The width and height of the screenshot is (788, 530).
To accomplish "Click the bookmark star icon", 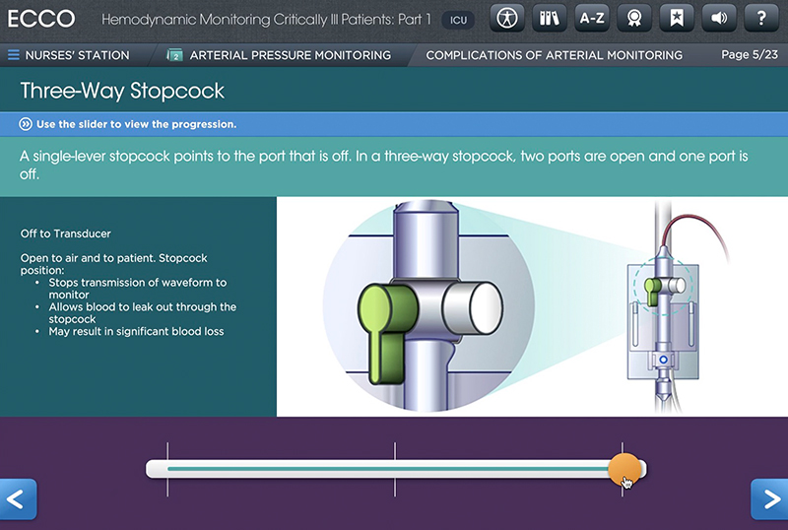I will pos(677,18).
